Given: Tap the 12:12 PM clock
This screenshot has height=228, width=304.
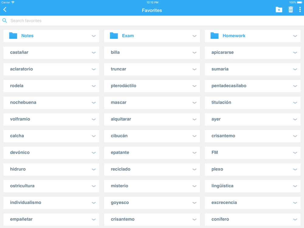Looking at the screenshot, I should pos(152,2).
